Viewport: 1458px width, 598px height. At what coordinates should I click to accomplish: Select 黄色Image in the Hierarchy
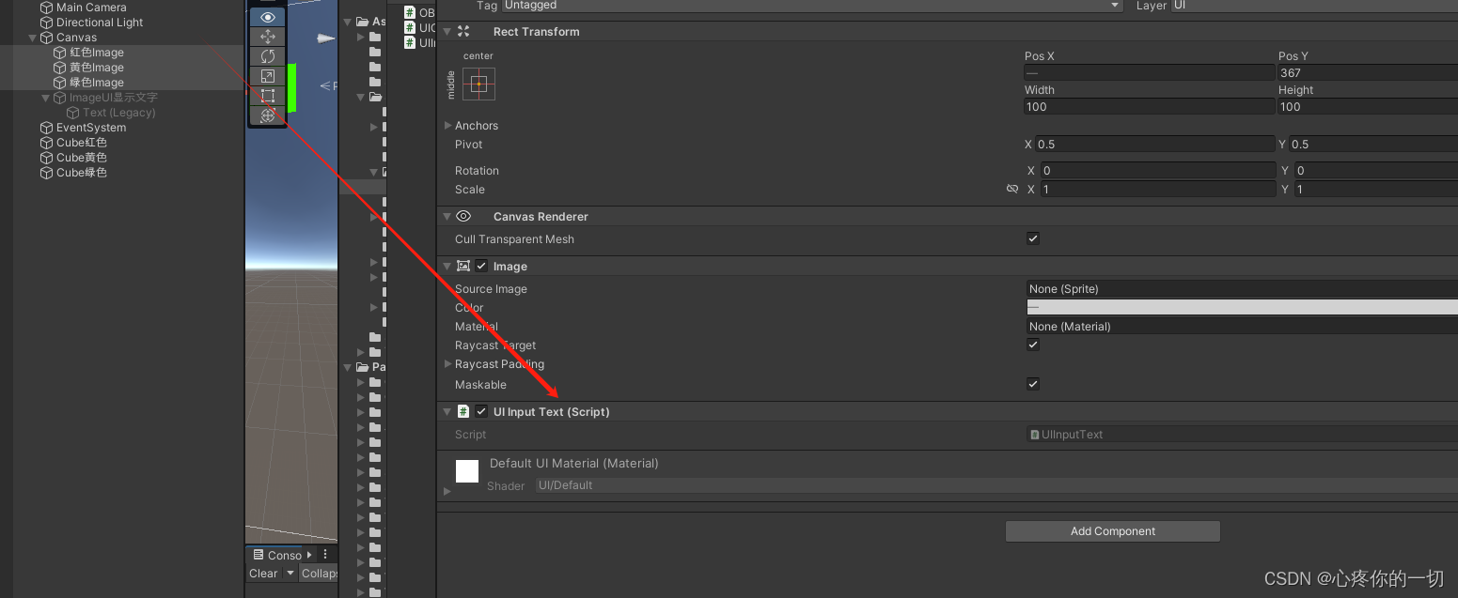(x=88, y=68)
